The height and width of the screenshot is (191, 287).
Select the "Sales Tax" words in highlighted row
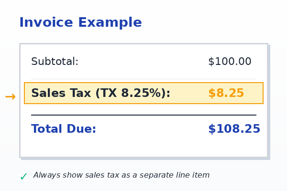pyautogui.click(x=61, y=94)
